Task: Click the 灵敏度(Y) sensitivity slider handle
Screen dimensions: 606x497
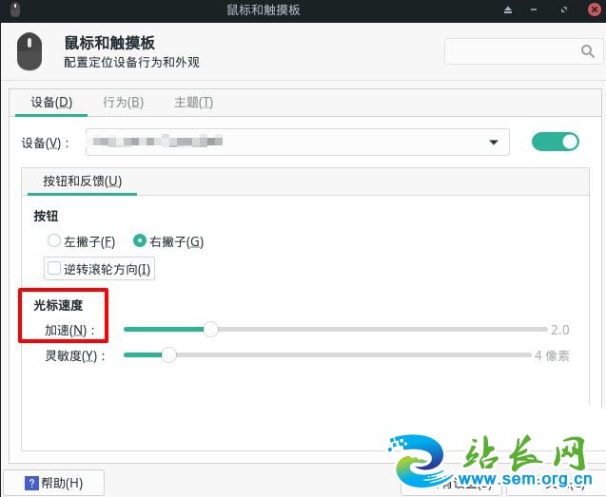Action: [168, 355]
